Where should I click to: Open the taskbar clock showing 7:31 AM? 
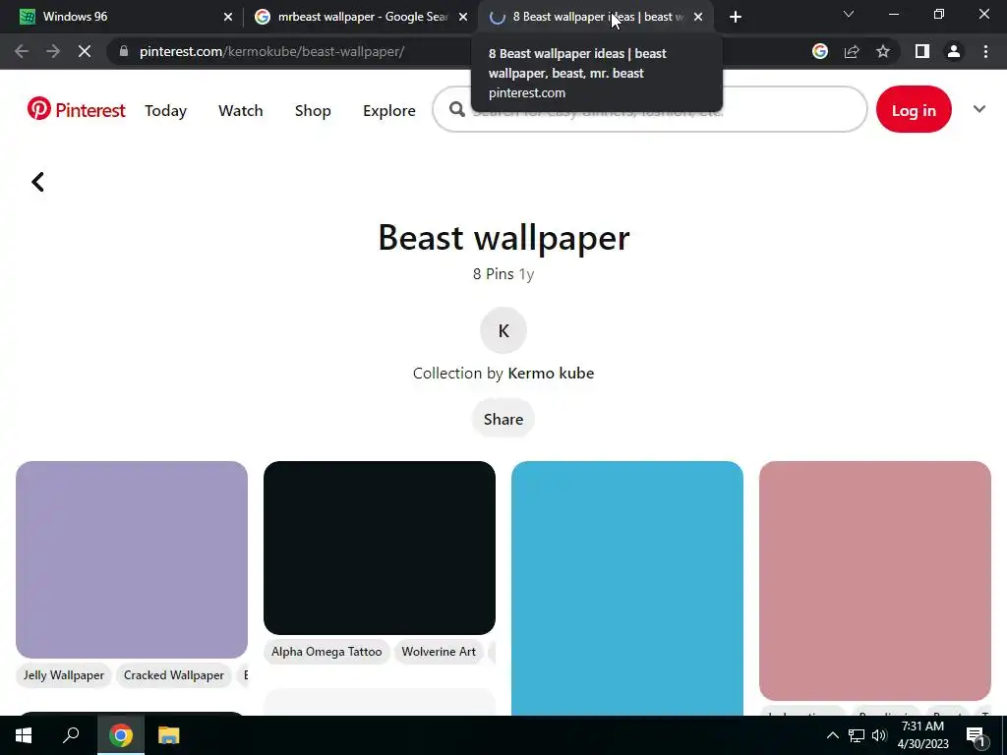[922, 735]
